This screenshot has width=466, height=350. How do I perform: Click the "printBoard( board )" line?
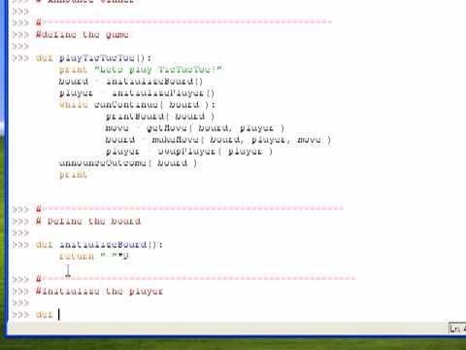pyautogui.click(x=160, y=117)
